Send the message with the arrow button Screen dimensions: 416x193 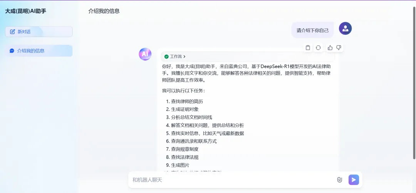point(354,180)
